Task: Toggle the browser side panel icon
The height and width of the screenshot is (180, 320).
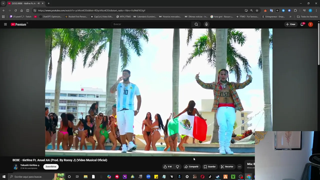Action: (x=27, y=10)
